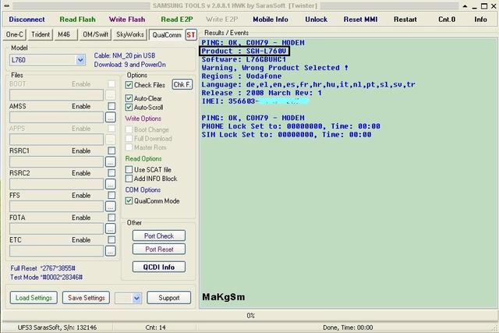Click the Port Reset button
Image resolution: width=499 pixels, height=333 pixels.
tap(159, 250)
